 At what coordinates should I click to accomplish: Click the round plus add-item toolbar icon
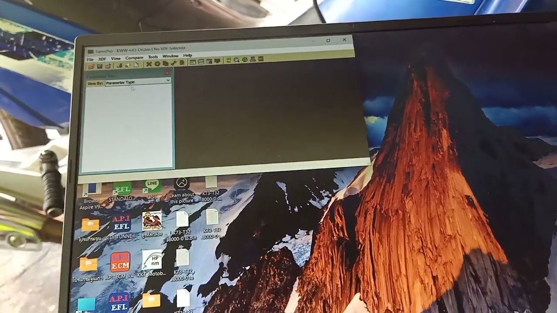tap(157, 63)
